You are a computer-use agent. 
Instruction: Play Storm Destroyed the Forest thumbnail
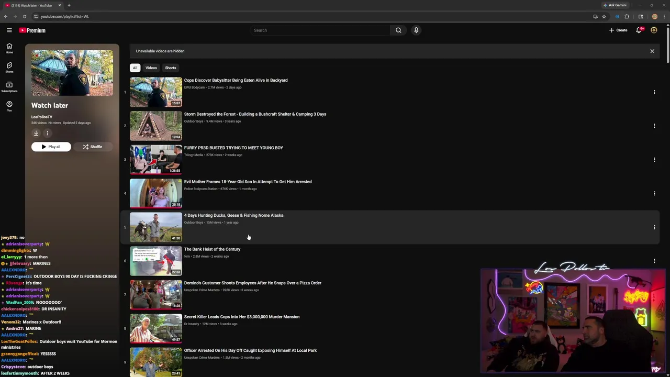[x=156, y=126]
